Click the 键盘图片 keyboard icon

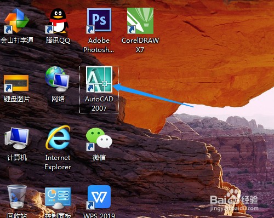tap(16, 83)
